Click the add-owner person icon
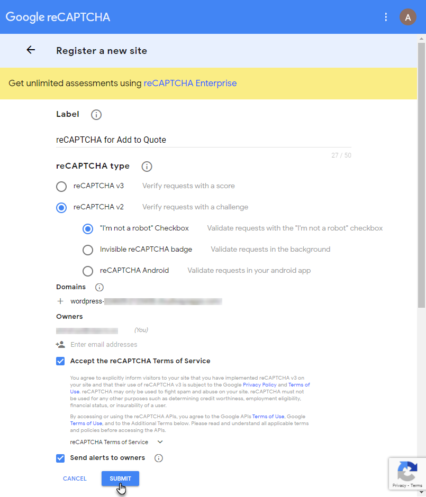The image size is (426, 497). coord(60,345)
